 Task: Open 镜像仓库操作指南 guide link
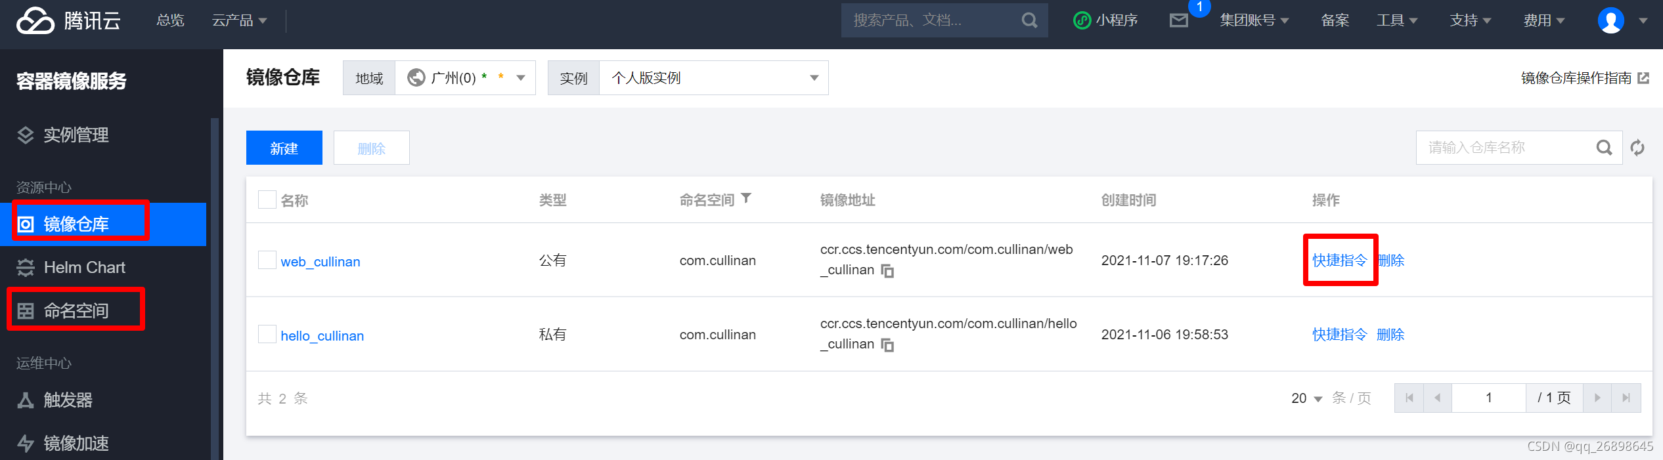[x=1576, y=78]
